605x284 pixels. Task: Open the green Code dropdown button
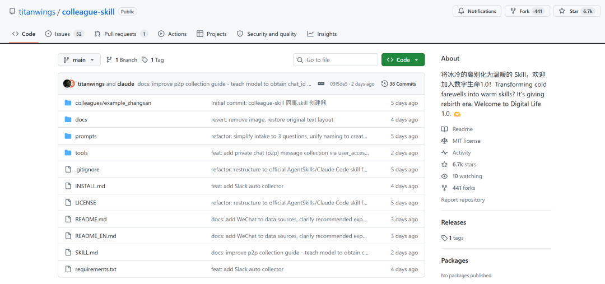pyautogui.click(x=403, y=60)
